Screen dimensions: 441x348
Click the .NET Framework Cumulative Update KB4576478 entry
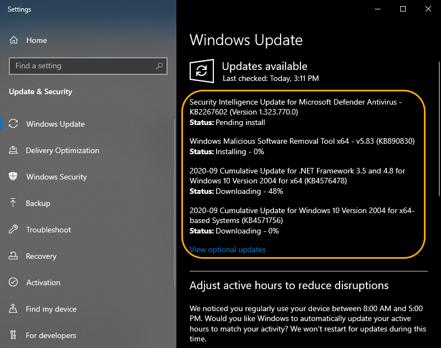[297, 176]
